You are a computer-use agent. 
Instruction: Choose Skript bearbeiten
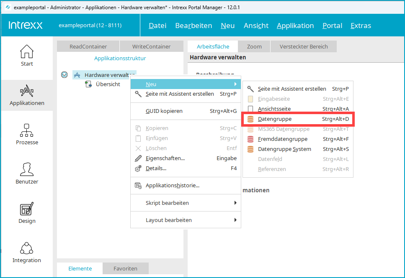click(x=186, y=203)
